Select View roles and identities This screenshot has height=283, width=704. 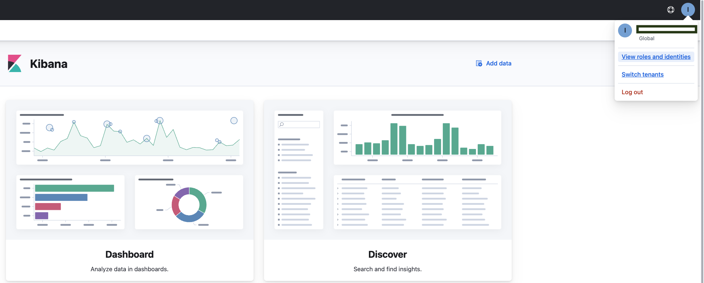click(x=656, y=57)
